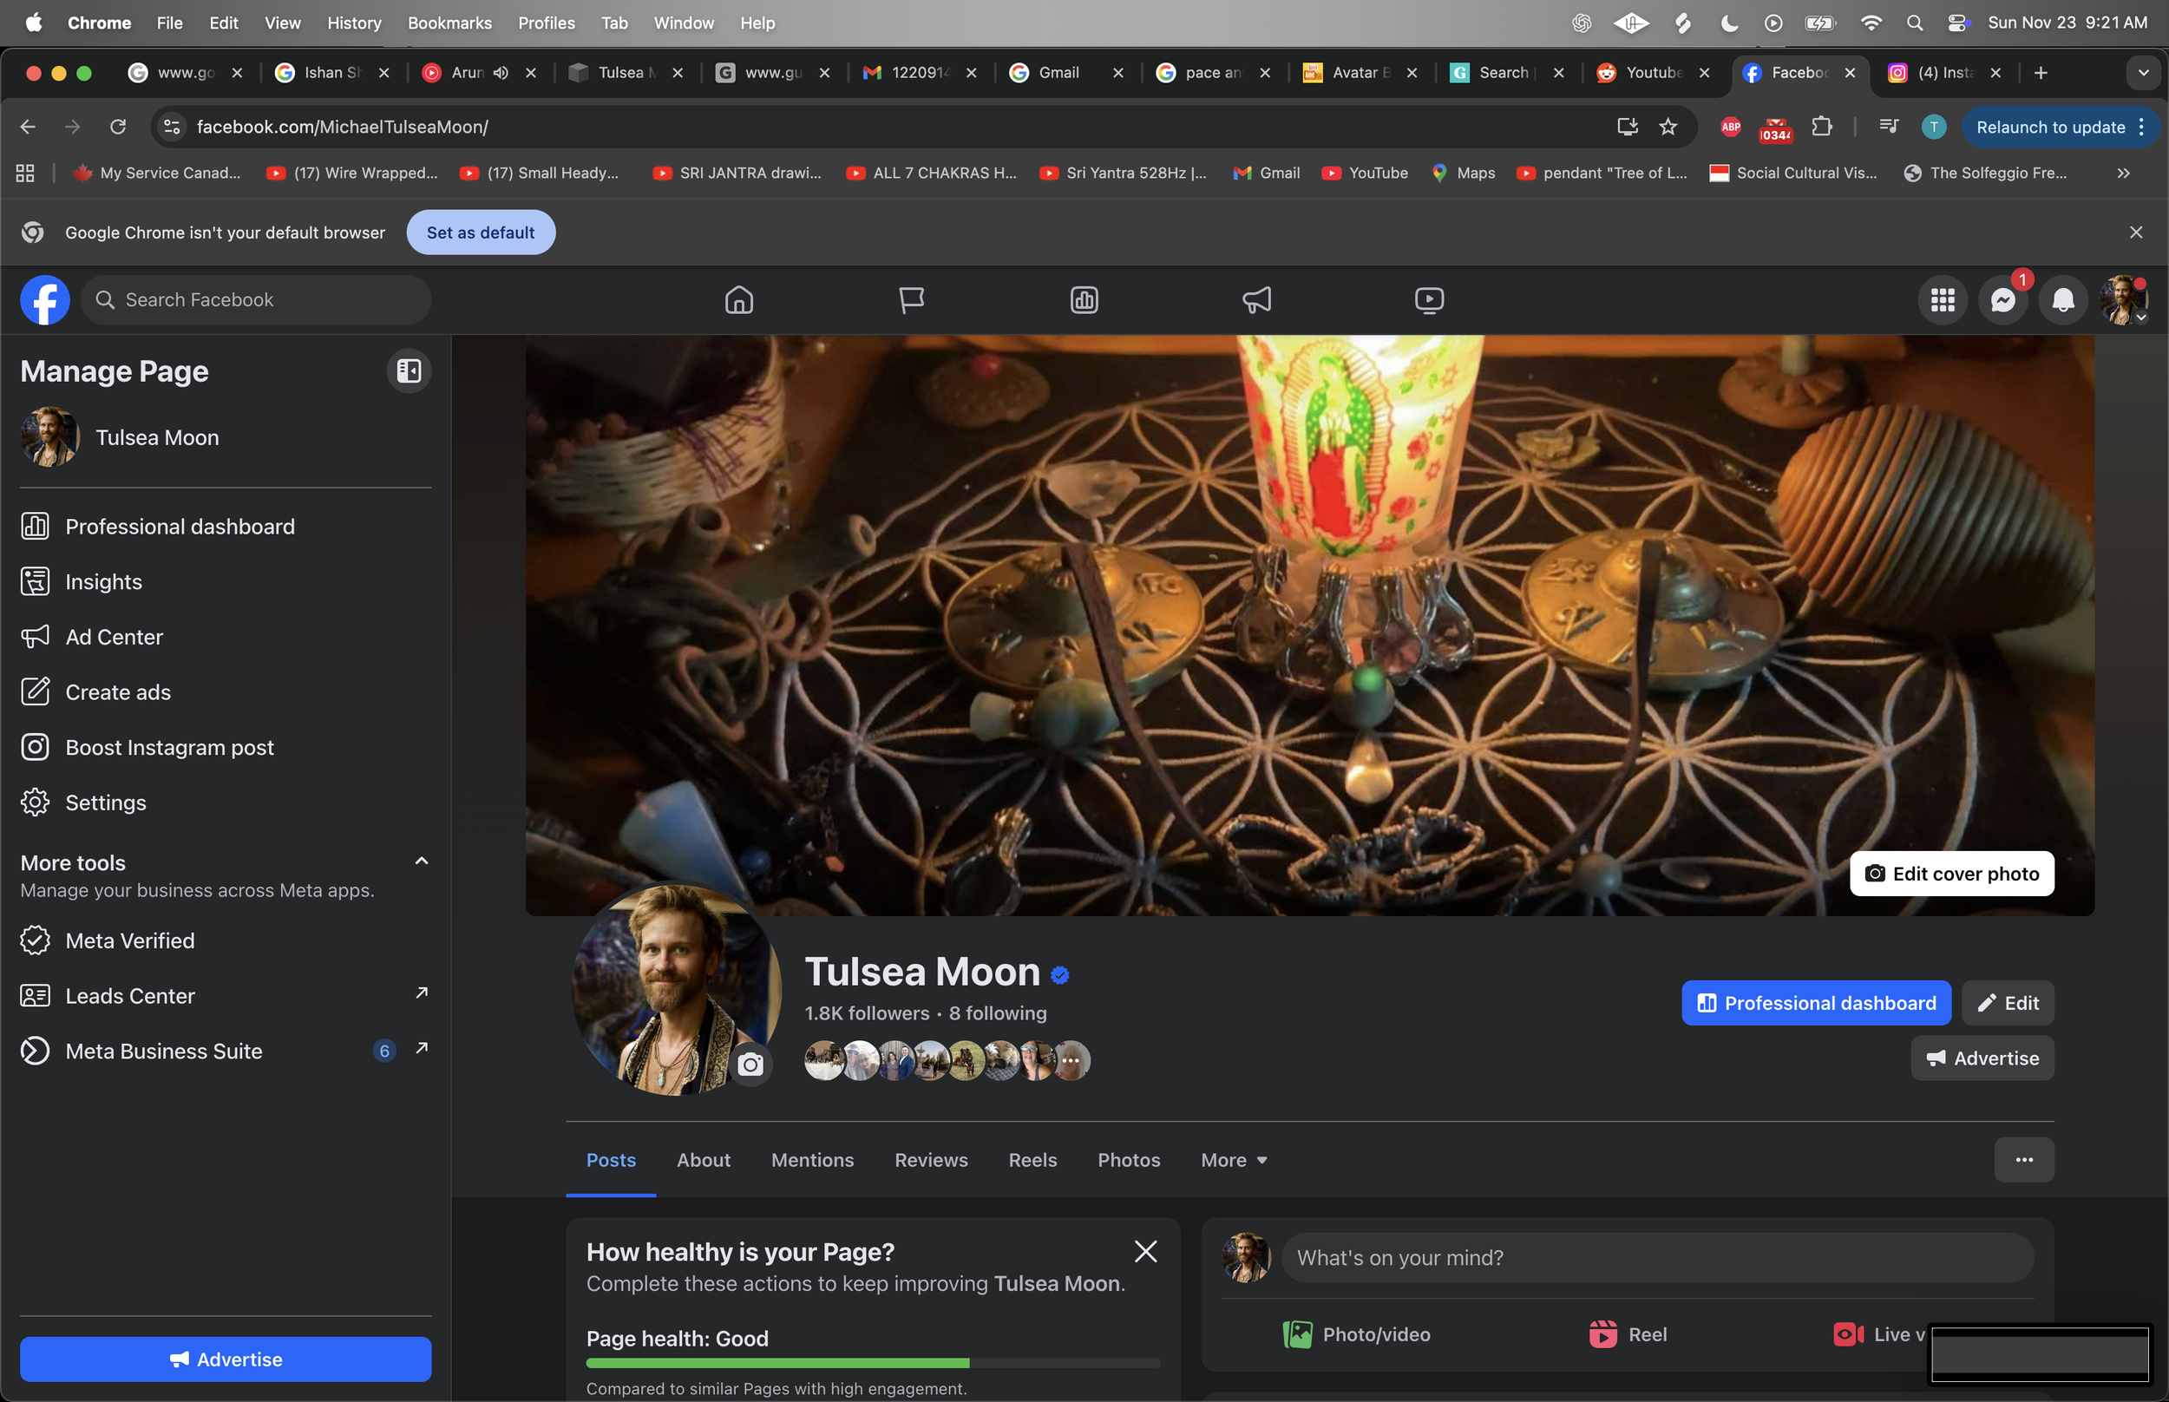Open account menu via profile avatar
This screenshot has height=1402, width=2169.
(x=2122, y=300)
